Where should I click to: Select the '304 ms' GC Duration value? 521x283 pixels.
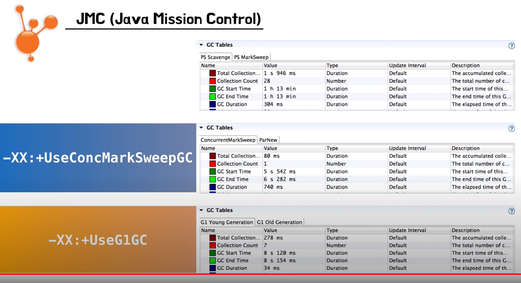coord(273,105)
